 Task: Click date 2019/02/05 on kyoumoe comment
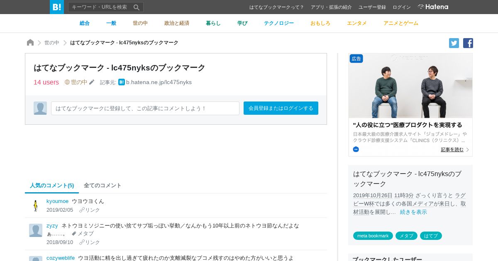coord(60,210)
